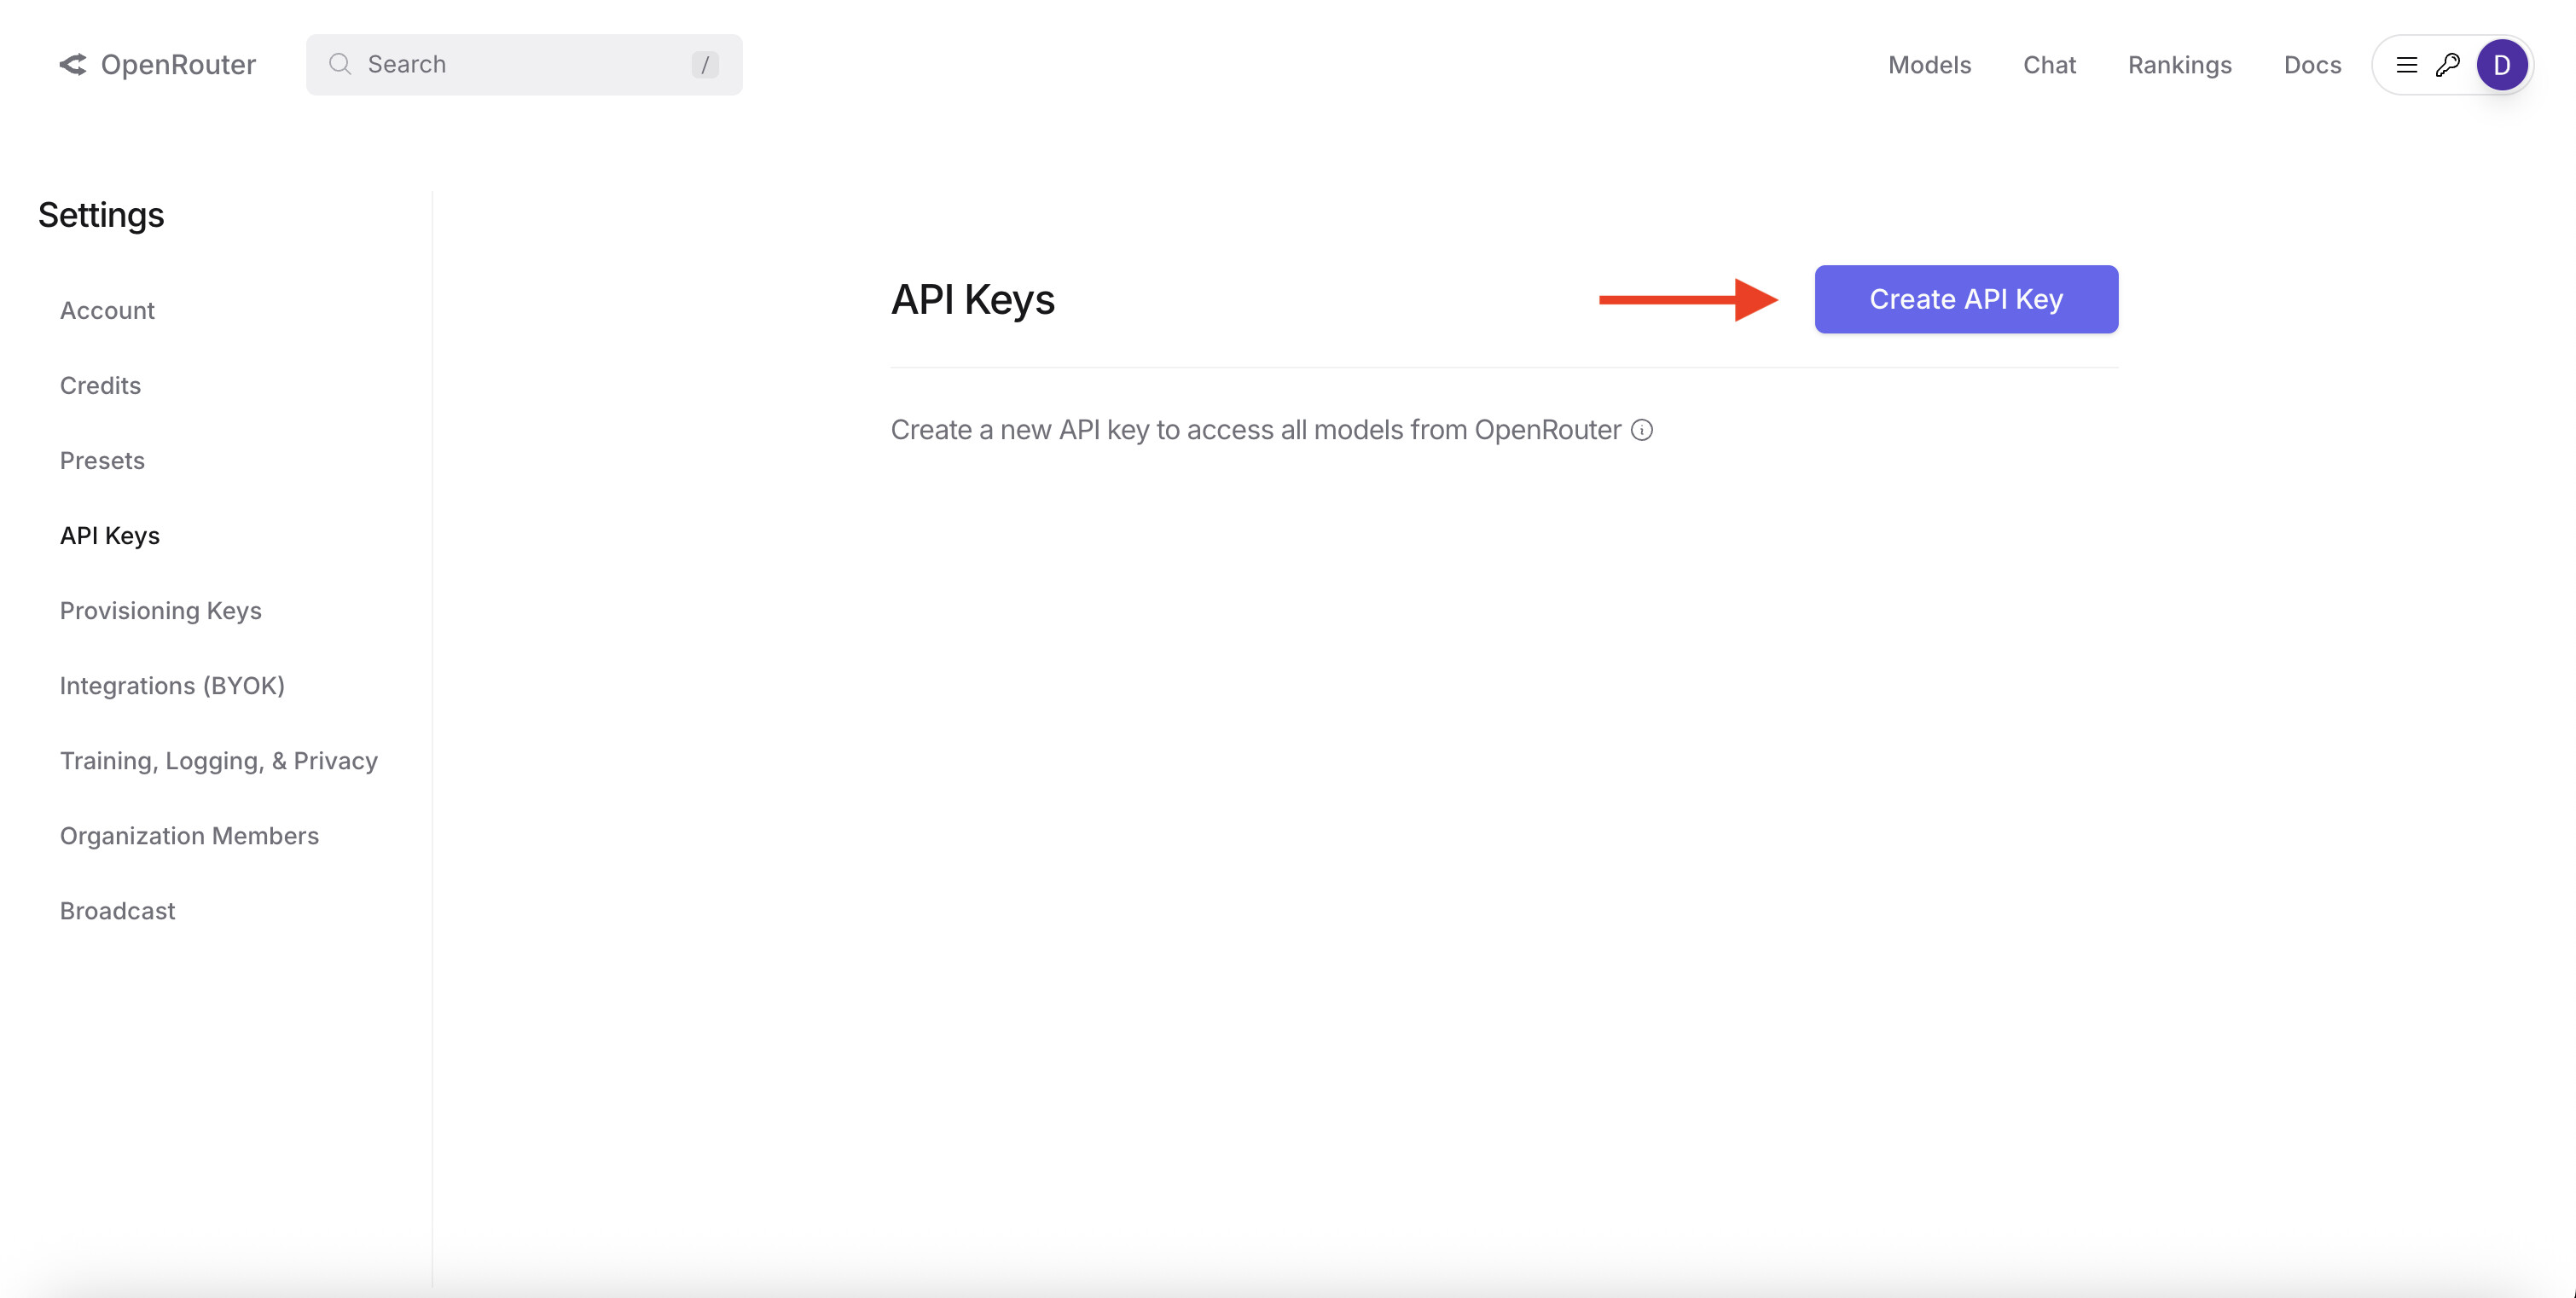Open the hamburger menu icon
Screen dimensions: 2576x1298
[2406, 65]
